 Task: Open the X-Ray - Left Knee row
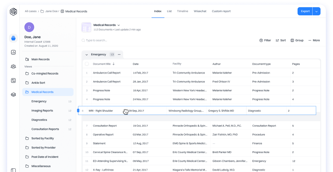coord(201,170)
